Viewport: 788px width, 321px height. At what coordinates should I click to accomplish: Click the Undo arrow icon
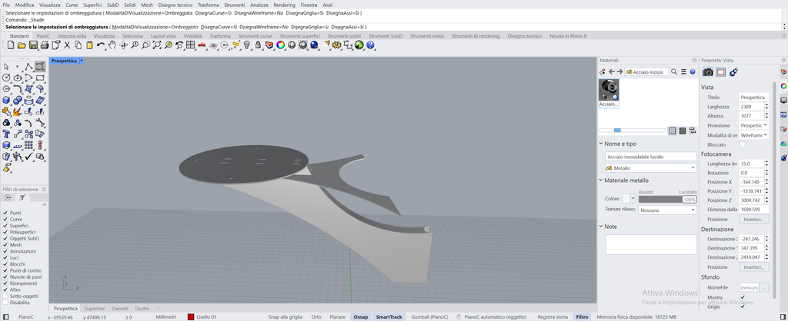click(101, 45)
